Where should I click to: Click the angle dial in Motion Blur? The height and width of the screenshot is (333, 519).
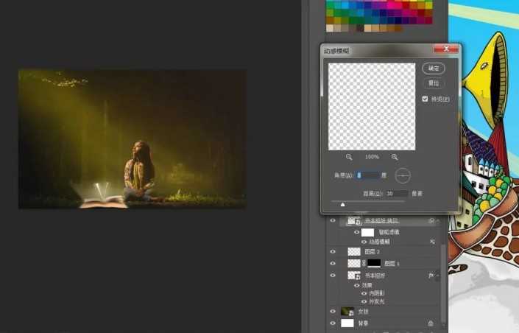403,175
